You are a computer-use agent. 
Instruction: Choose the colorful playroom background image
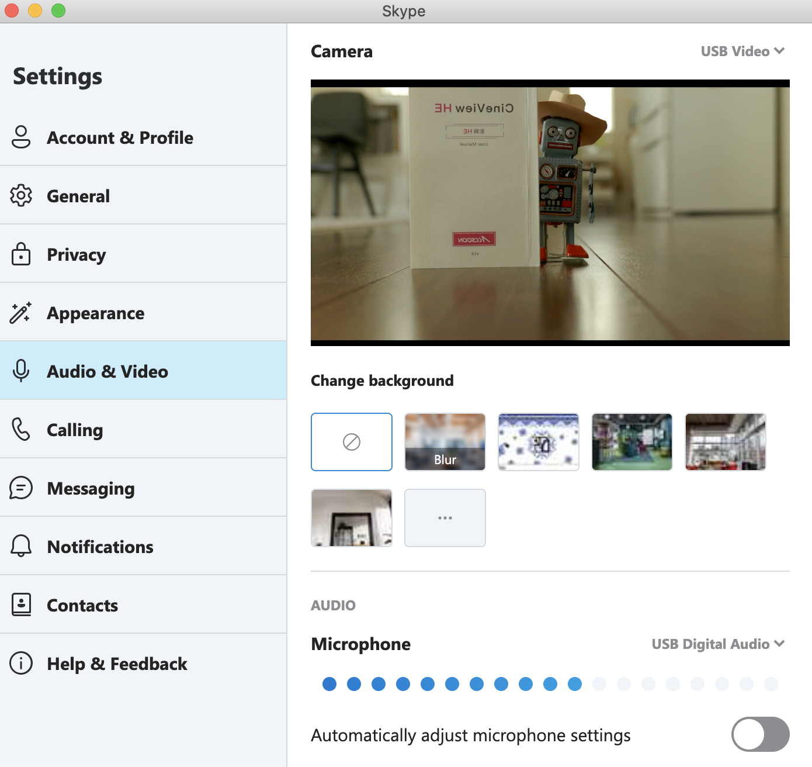tap(632, 442)
